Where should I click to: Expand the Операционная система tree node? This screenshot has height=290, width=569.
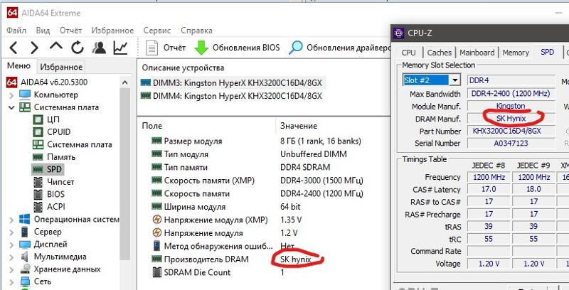(11, 220)
